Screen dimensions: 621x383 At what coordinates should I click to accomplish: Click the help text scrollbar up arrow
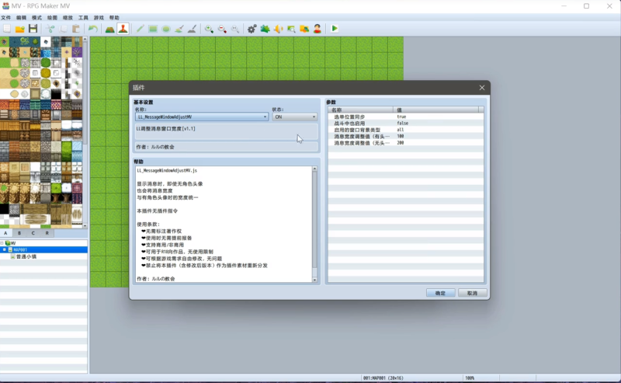pyautogui.click(x=314, y=169)
